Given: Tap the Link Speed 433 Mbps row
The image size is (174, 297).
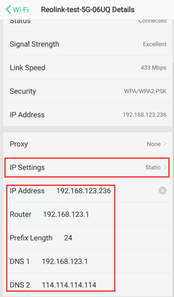Looking at the screenshot, I should 88,68.
